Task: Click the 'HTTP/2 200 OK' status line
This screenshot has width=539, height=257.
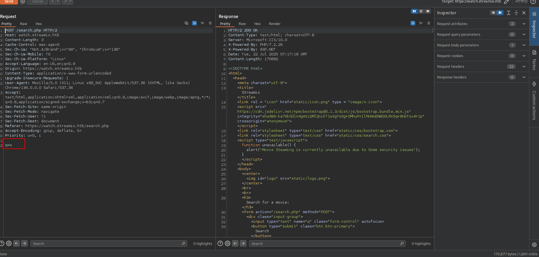Action: pyautogui.click(x=243, y=30)
